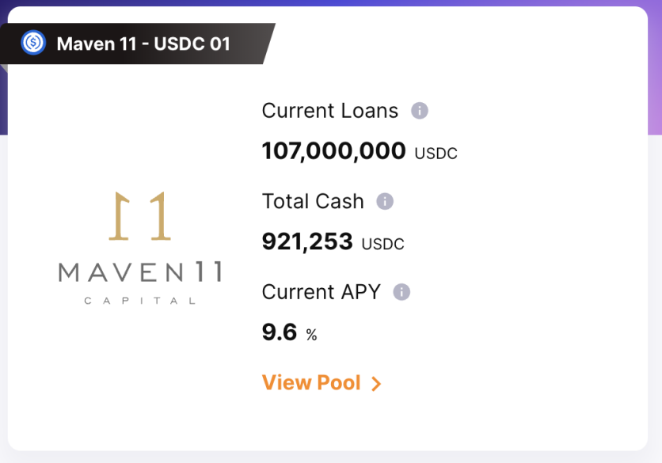Click the Total Cash label
The height and width of the screenshot is (463, 662).
[x=313, y=201]
